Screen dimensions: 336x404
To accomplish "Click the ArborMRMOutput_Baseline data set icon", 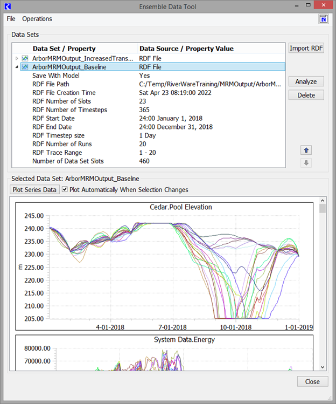I will tap(25, 67).
